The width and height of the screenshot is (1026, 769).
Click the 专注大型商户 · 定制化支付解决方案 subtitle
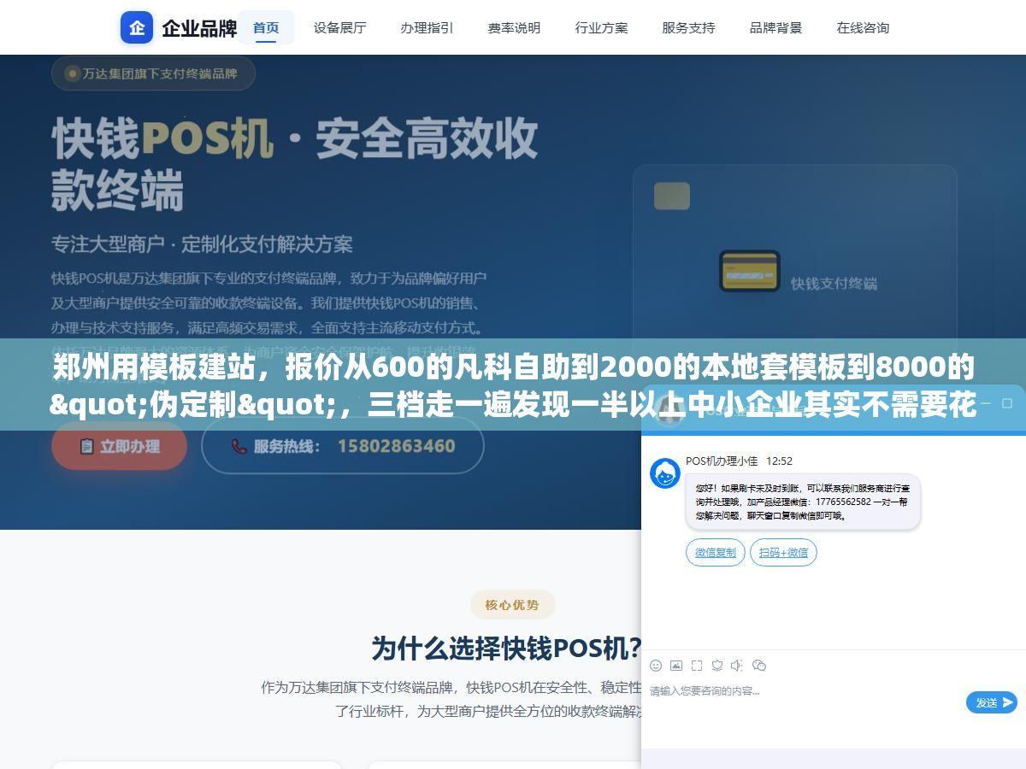(x=202, y=244)
